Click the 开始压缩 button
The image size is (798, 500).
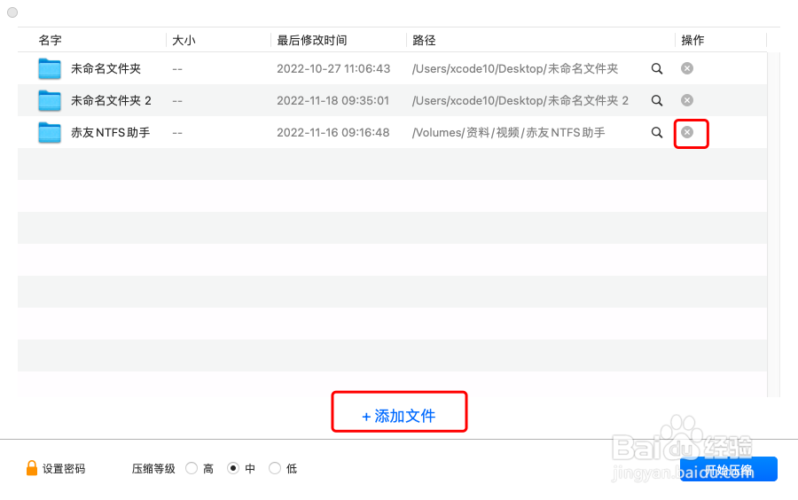[x=729, y=469]
